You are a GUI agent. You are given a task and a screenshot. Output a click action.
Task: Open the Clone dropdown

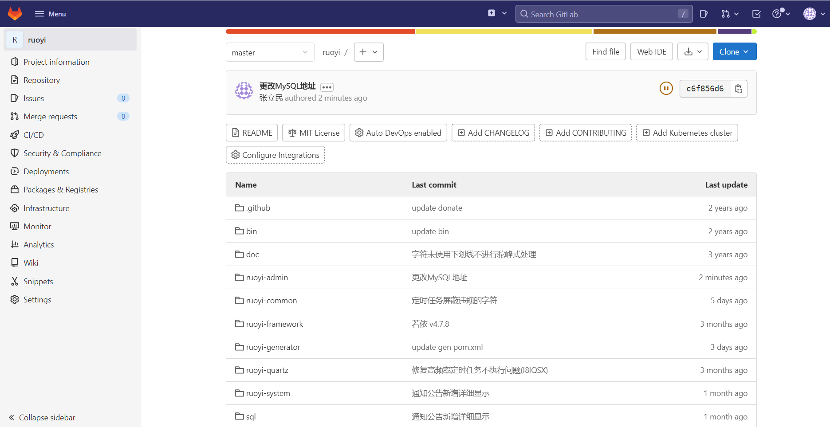click(735, 51)
